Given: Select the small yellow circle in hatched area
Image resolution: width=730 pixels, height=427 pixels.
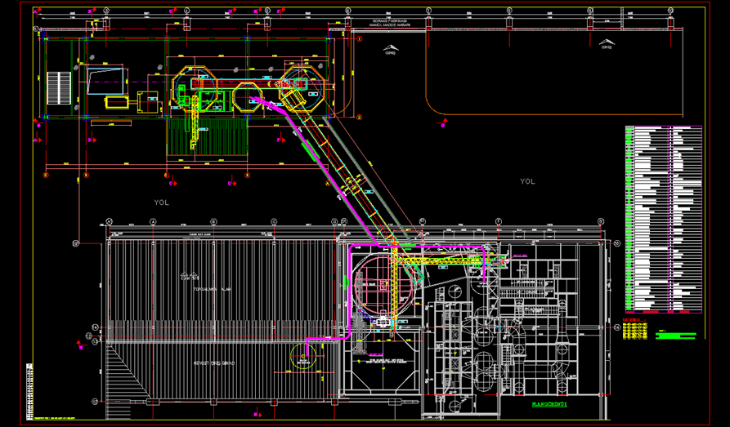Looking at the screenshot, I should (x=304, y=354).
